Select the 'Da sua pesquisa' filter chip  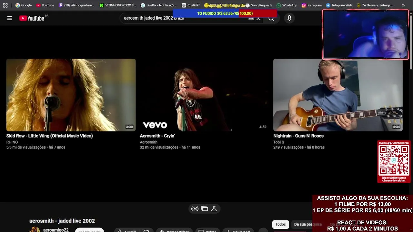308,224
